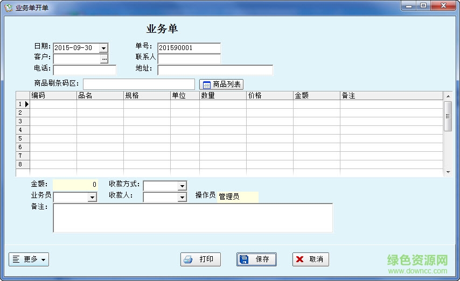Click the 单位 column header
Image resolution: width=460 pixels, height=281 pixels.
(x=185, y=96)
